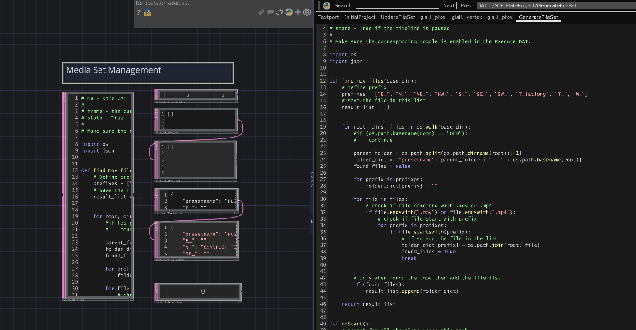
Task: Click the bullseye target icon
Action: (x=307, y=12)
